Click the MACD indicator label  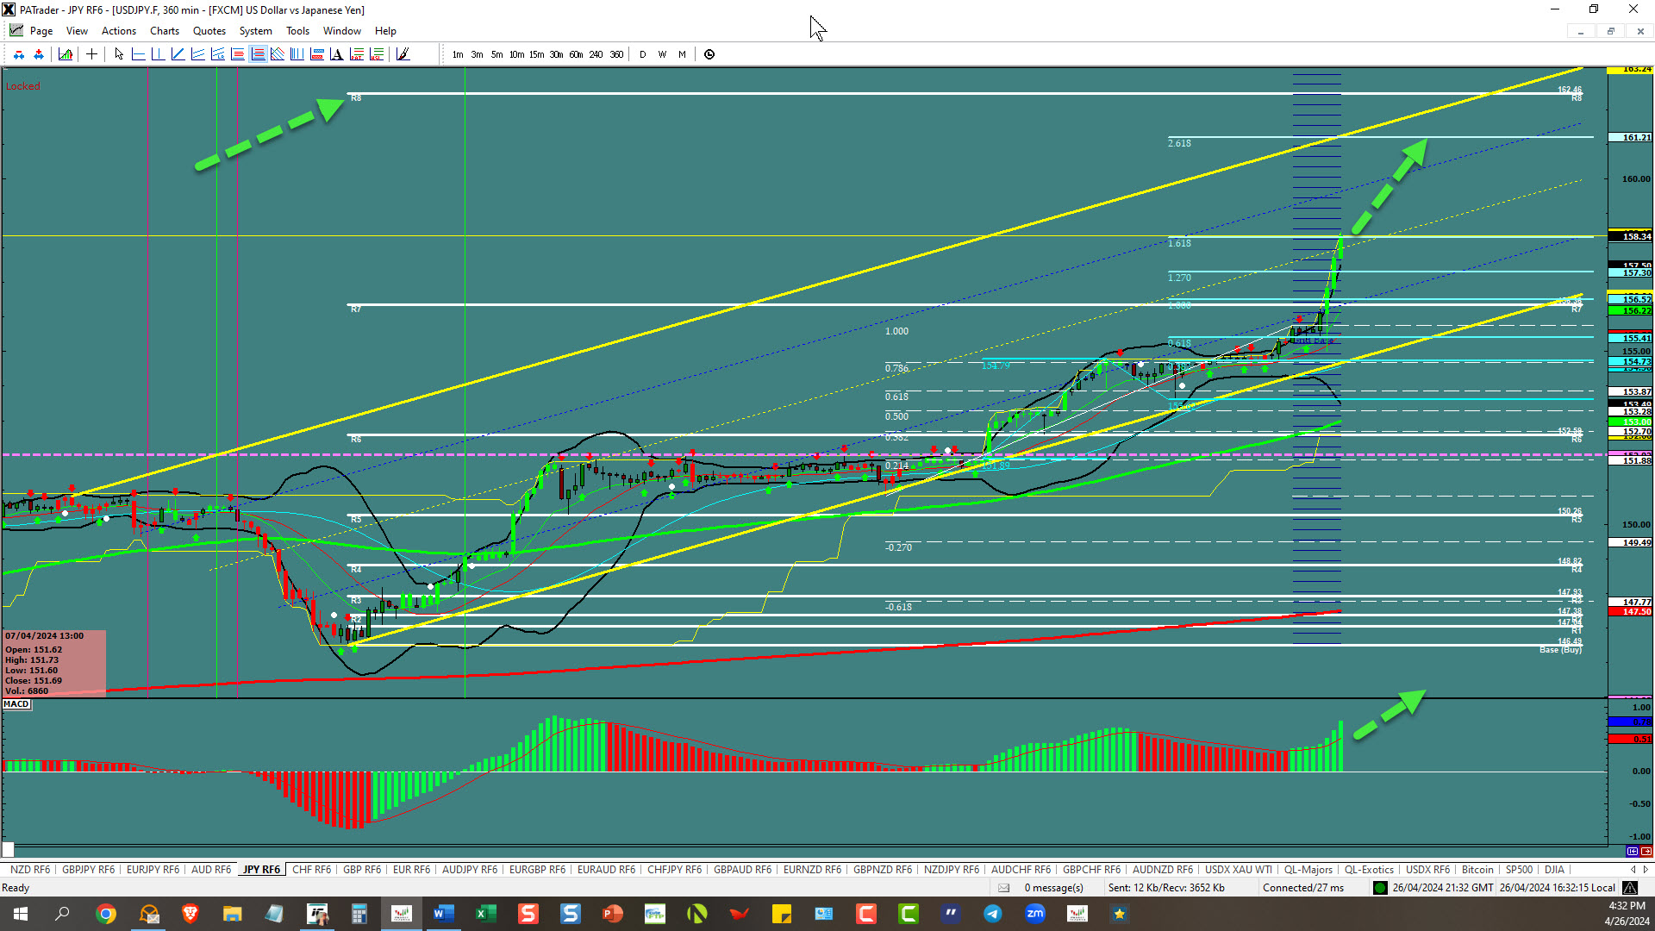pos(16,704)
